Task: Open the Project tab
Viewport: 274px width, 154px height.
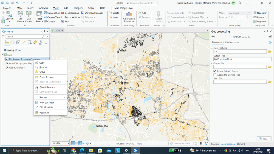Action: 7,8
